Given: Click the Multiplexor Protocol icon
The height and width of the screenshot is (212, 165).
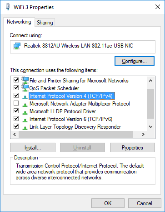Looking at the screenshot, I should tap(25, 105).
